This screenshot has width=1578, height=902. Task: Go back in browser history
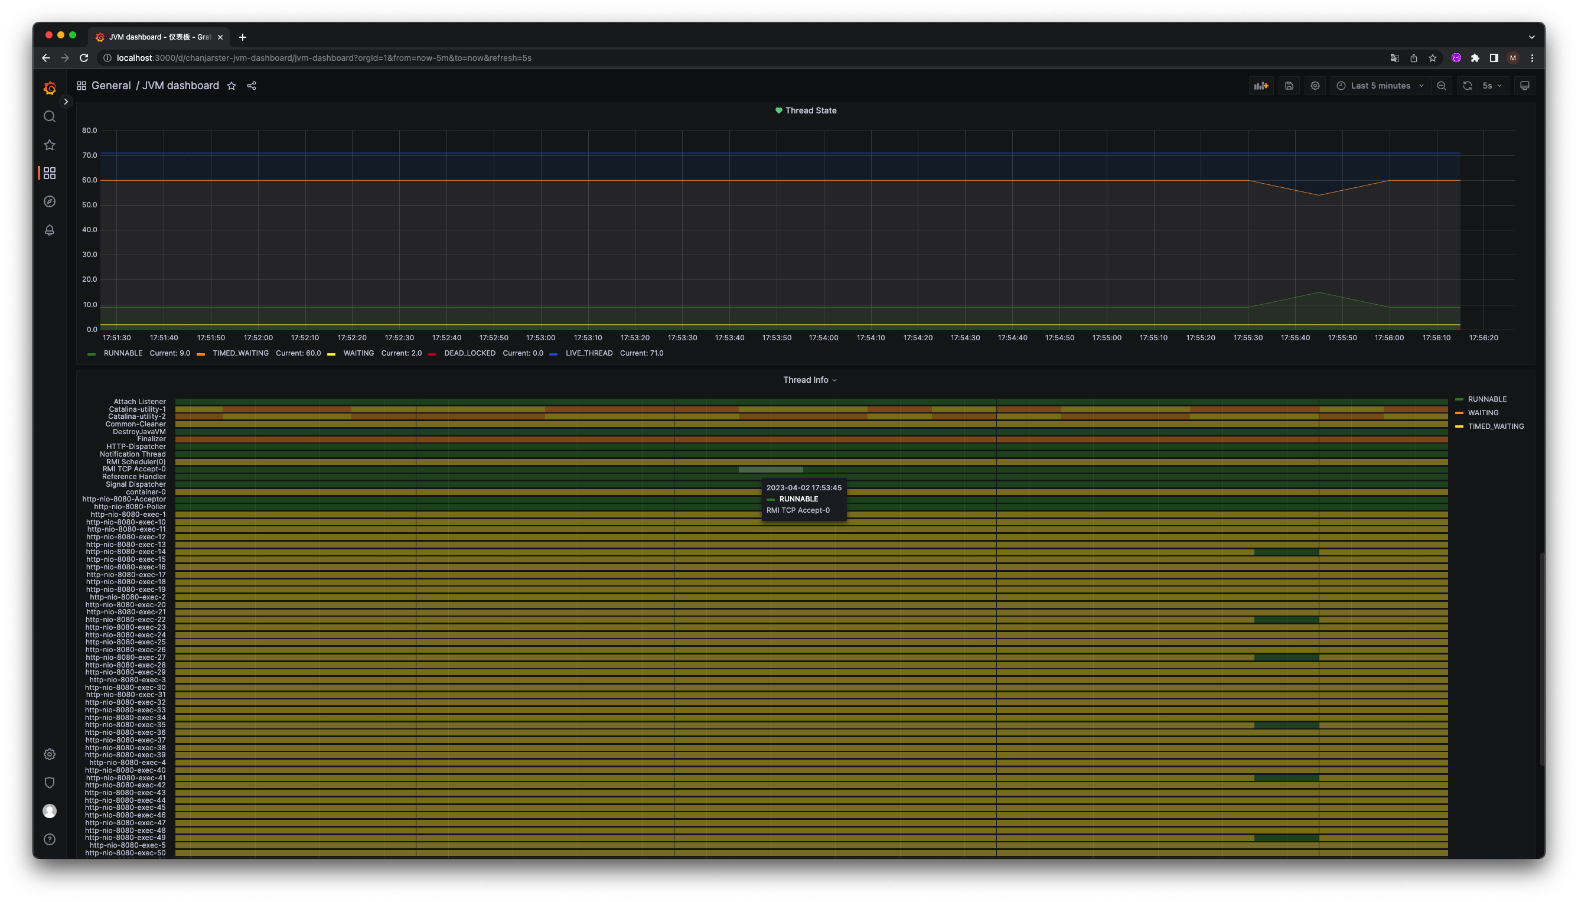pyautogui.click(x=46, y=58)
